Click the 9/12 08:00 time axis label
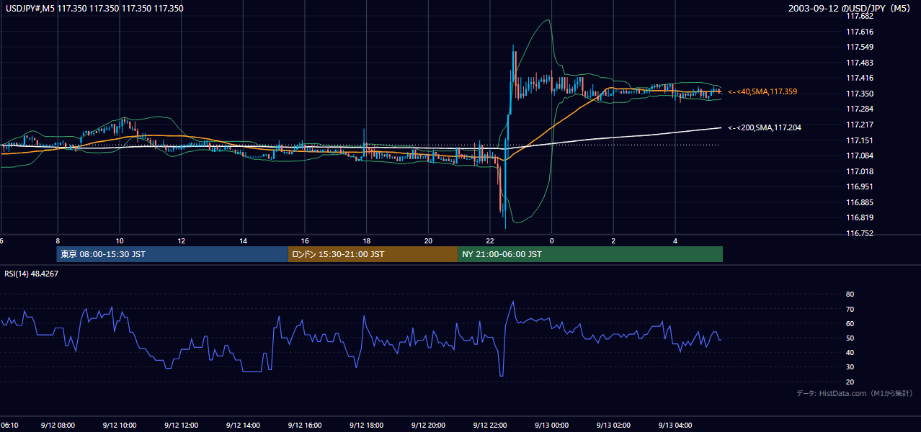 [58, 425]
